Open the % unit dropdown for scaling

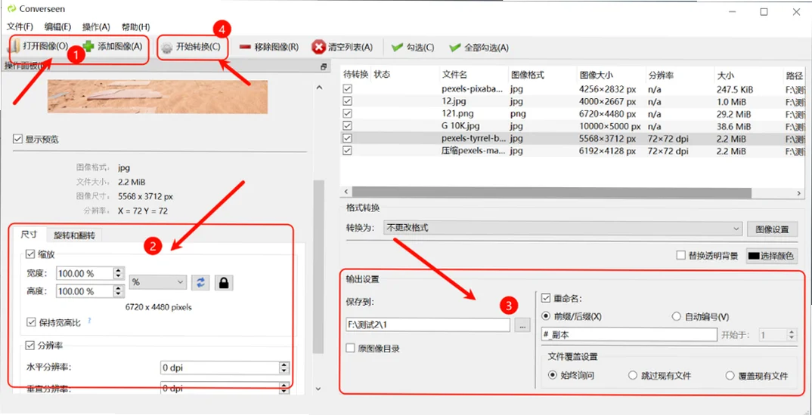click(x=158, y=282)
